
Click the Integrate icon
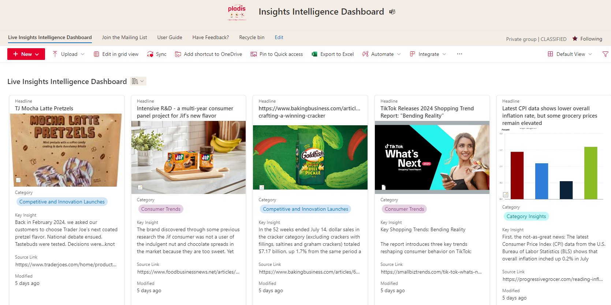pos(412,54)
